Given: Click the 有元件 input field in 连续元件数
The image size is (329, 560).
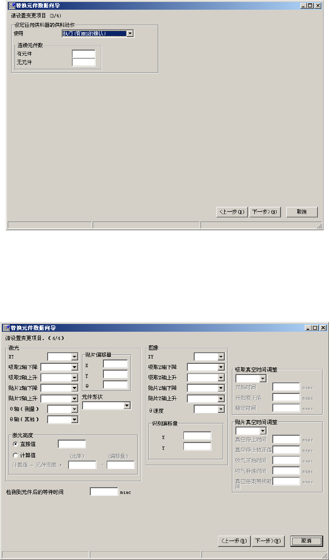Looking at the screenshot, I should coord(83,54).
